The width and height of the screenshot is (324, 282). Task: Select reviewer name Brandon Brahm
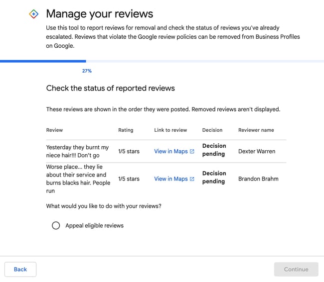[258, 179]
